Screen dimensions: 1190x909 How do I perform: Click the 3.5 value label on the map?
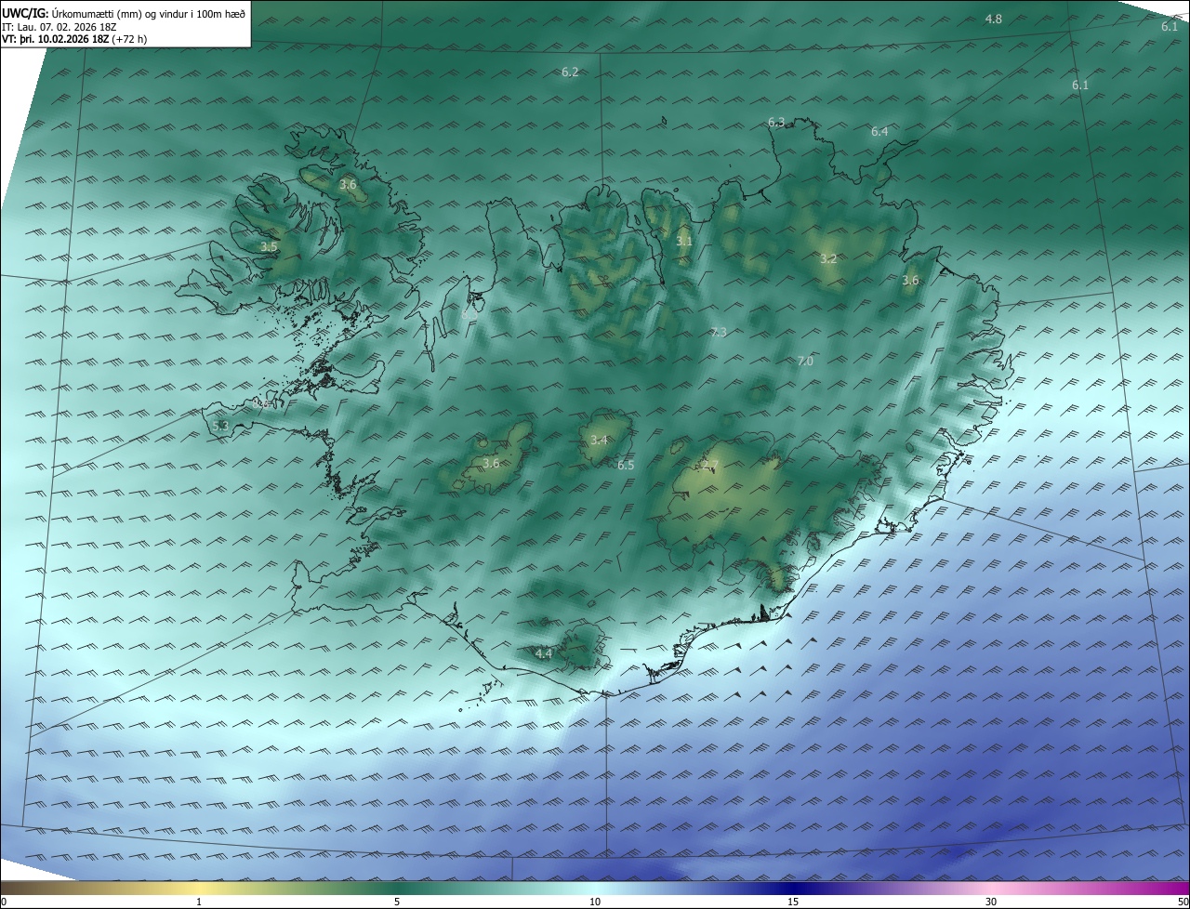[269, 246]
